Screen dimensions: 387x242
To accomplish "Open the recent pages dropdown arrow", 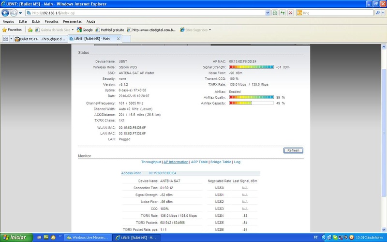I will pyautogui.click(x=20, y=13).
